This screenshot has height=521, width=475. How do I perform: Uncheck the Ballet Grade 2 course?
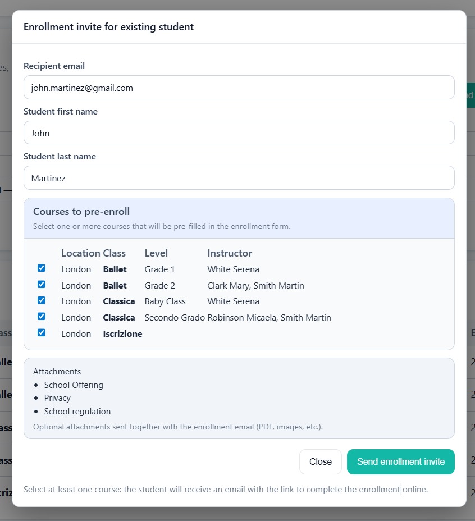(42, 284)
